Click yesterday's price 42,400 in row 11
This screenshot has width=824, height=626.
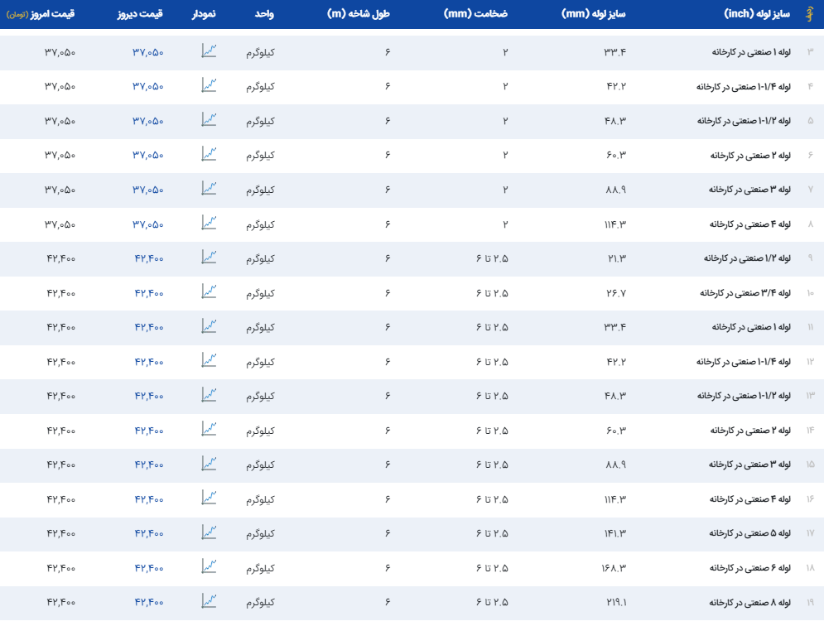click(149, 327)
